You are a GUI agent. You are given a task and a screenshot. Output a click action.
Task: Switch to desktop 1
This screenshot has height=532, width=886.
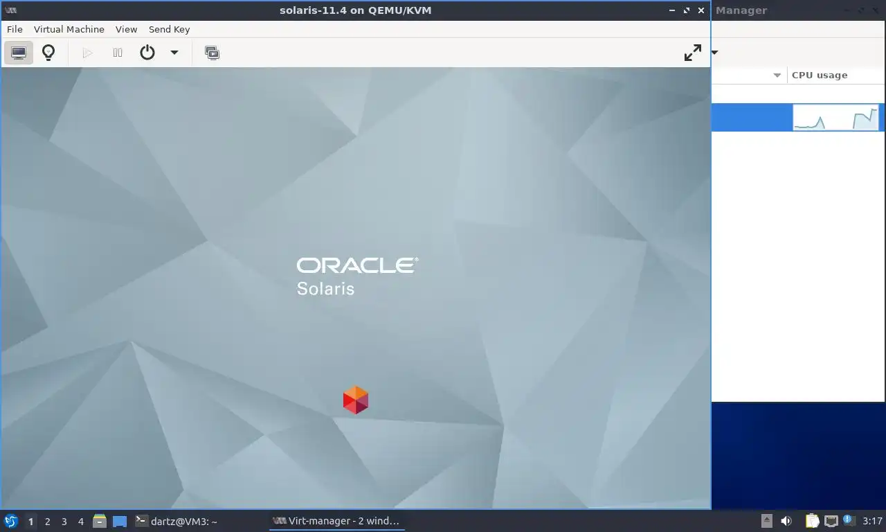click(30, 522)
